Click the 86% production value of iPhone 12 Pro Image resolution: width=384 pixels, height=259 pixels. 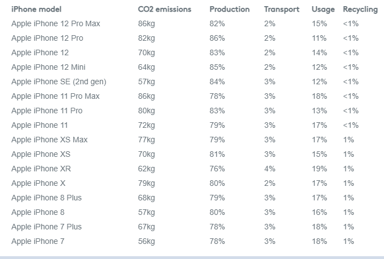217,38
